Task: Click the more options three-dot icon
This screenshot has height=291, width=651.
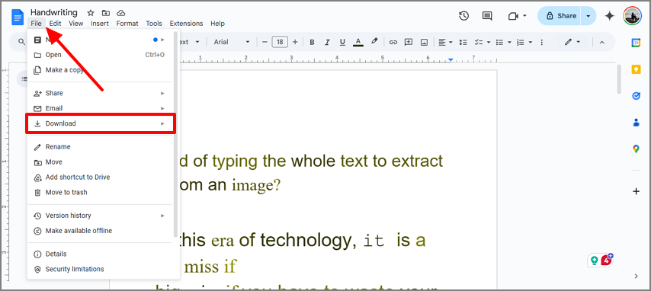Action: pyautogui.click(x=541, y=42)
